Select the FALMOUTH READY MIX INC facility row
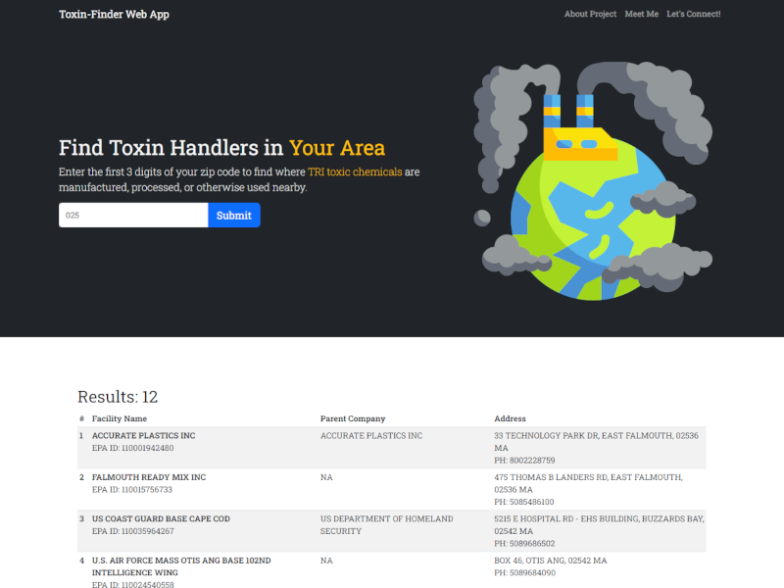 click(x=149, y=477)
